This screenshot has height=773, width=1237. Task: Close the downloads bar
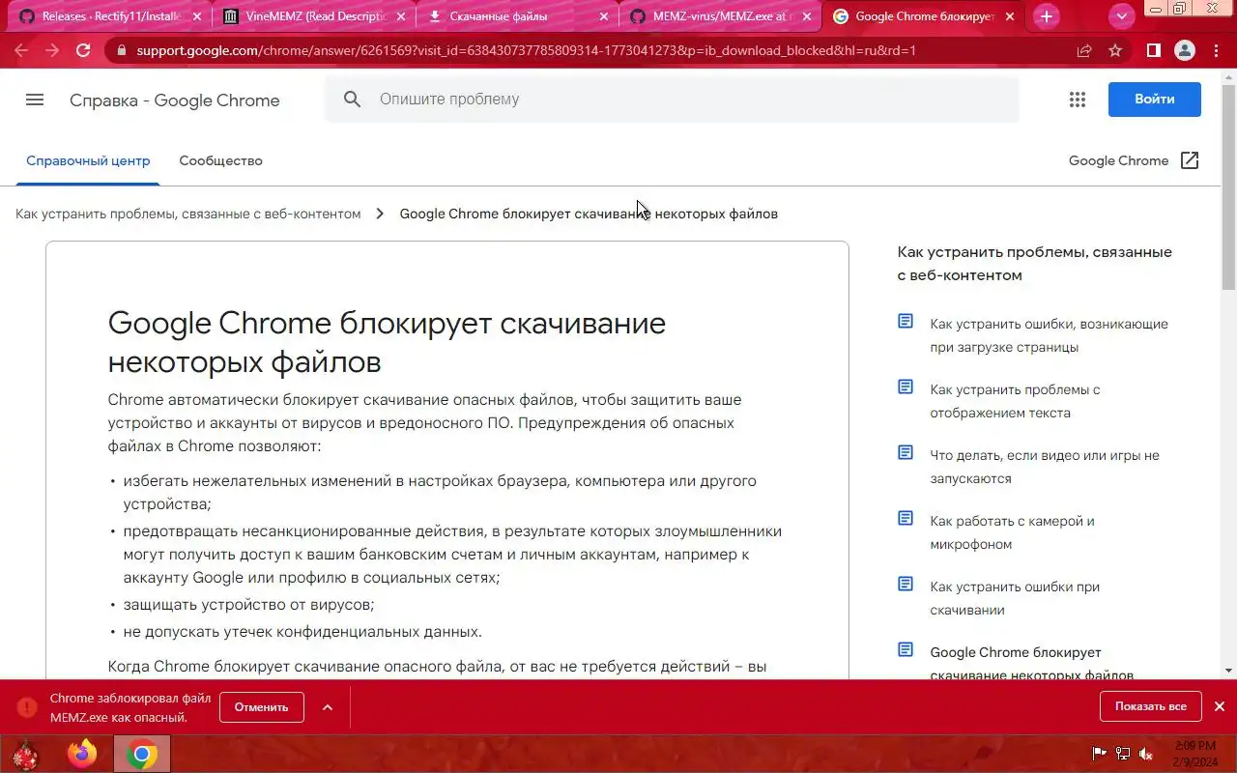click(1220, 706)
